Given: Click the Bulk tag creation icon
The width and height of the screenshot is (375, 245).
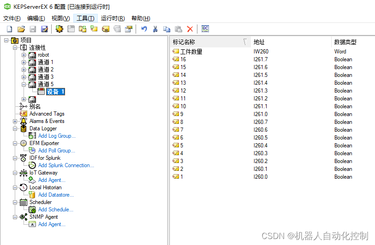Looking at the screenshot, I should [106, 29].
